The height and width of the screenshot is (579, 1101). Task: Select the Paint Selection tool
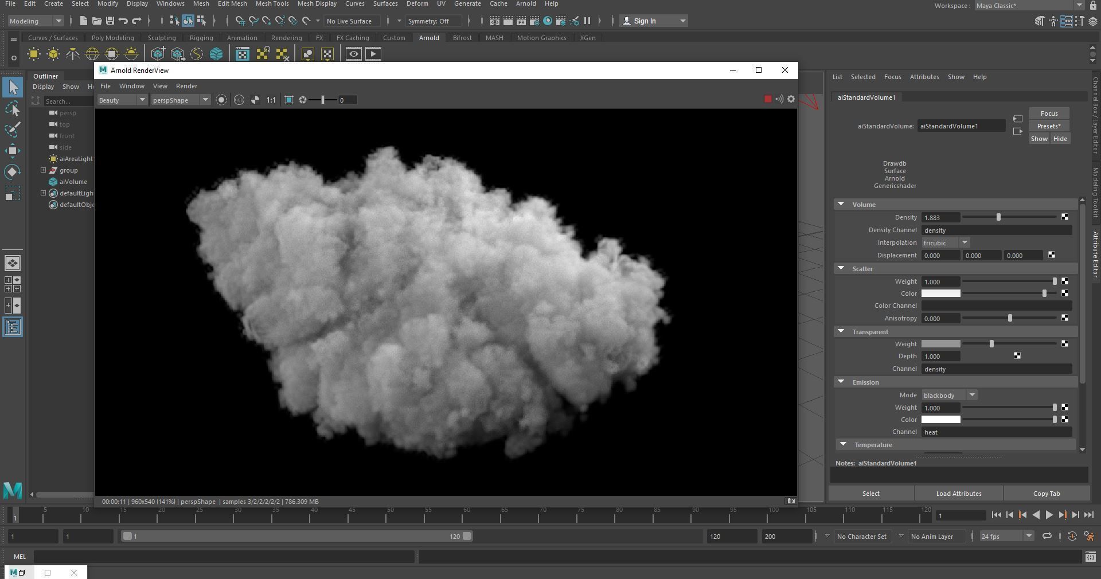pyautogui.click(x=13, y=130)
